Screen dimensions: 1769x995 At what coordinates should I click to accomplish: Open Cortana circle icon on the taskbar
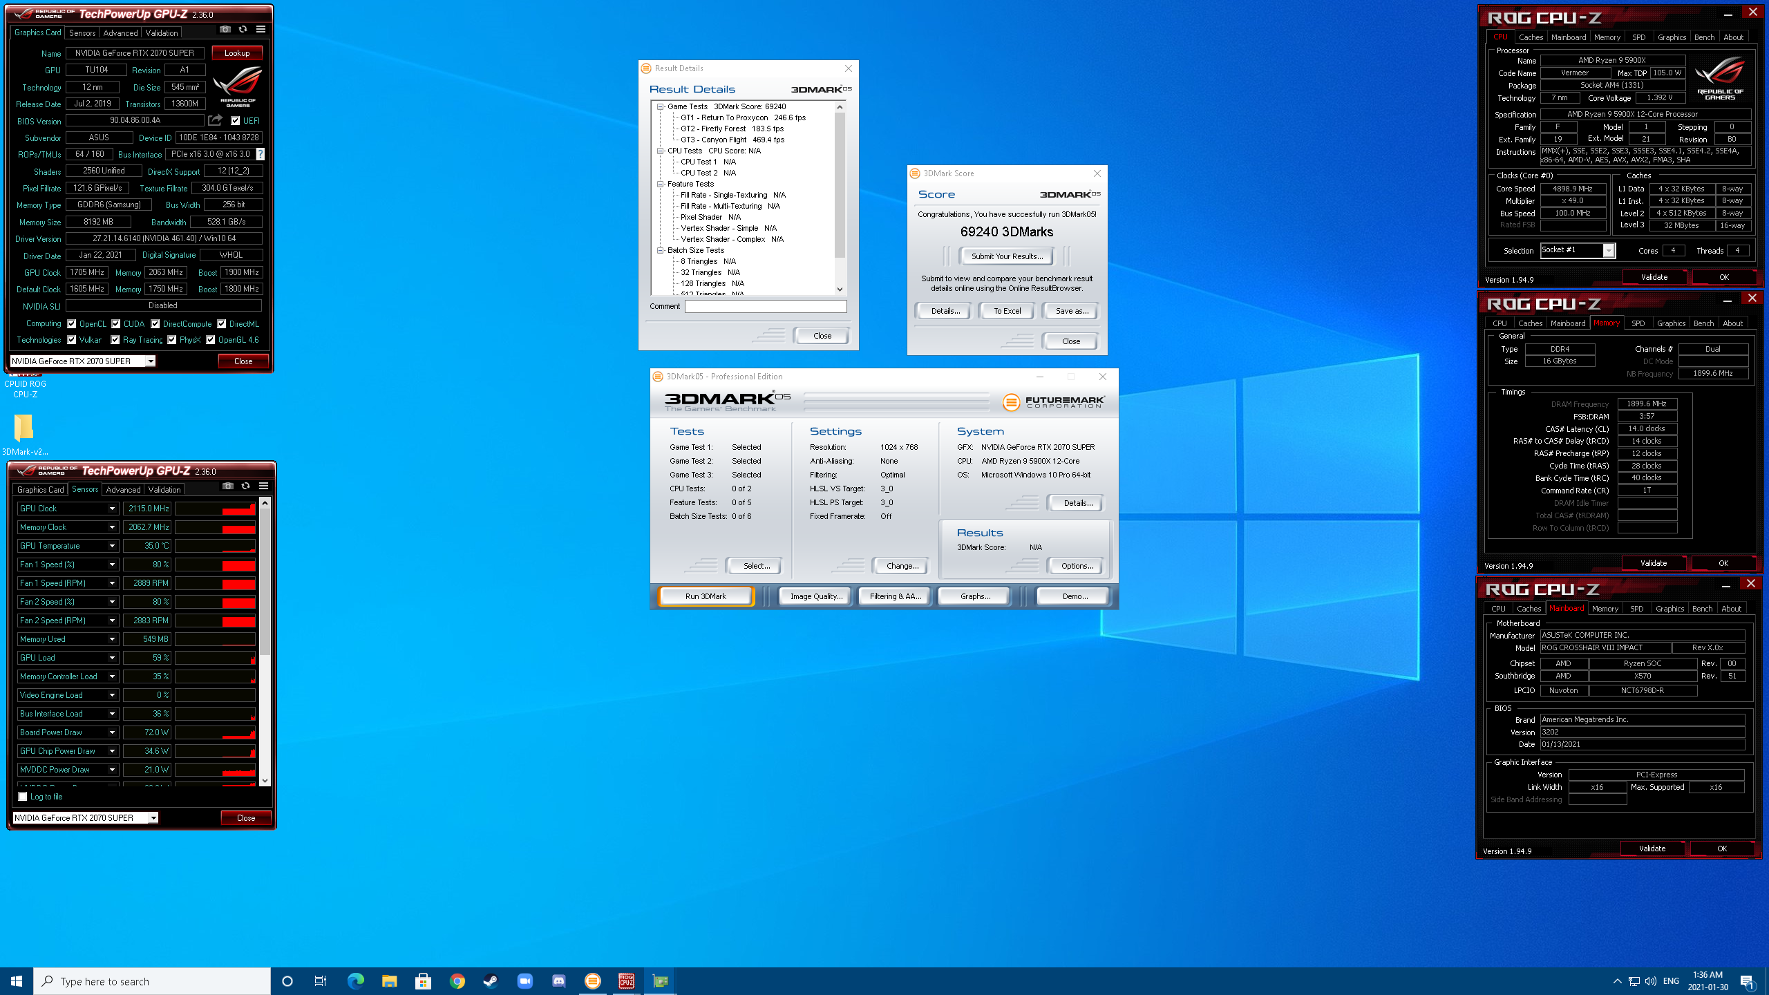coord(287,981)
